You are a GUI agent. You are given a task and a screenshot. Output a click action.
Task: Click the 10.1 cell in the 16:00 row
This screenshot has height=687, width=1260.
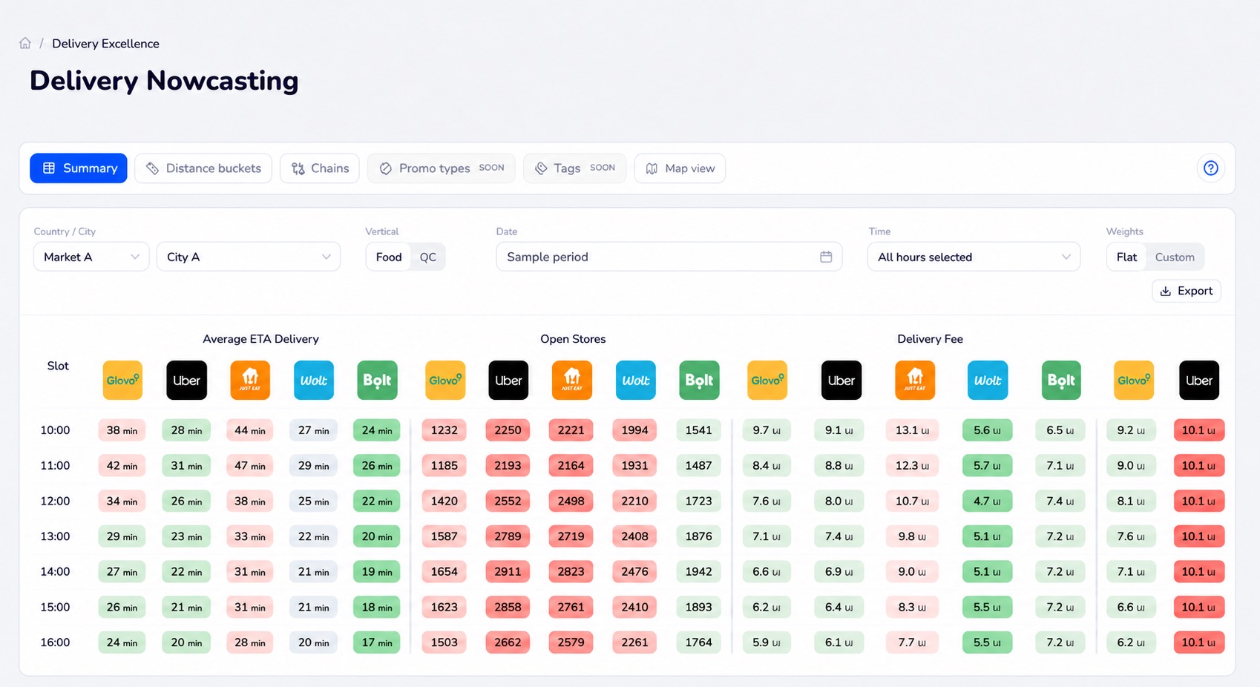pyautogui.click(x=1199, y=642)
